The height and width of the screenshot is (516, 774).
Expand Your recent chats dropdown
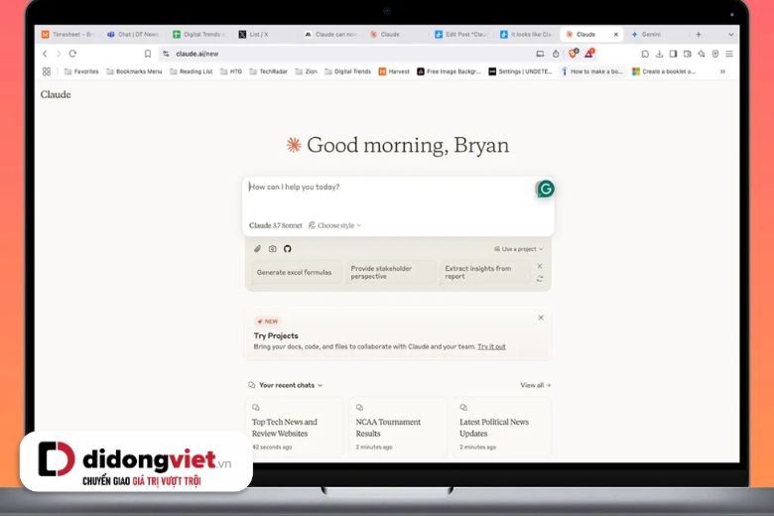(287, 385)
